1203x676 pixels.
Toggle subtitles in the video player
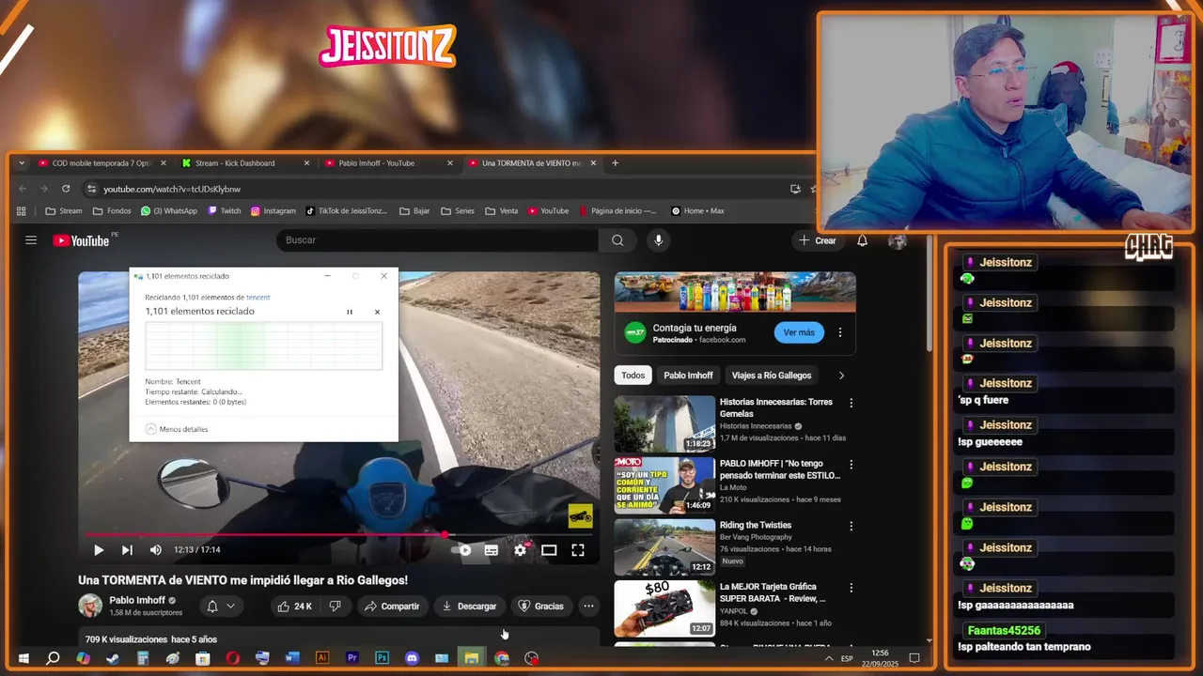tap(491, 550)
